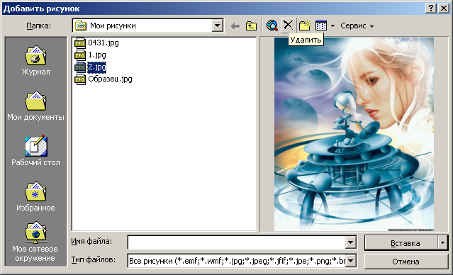The image size is (453, 275).
Task: Go up one folder level
Action: [251, 26]
